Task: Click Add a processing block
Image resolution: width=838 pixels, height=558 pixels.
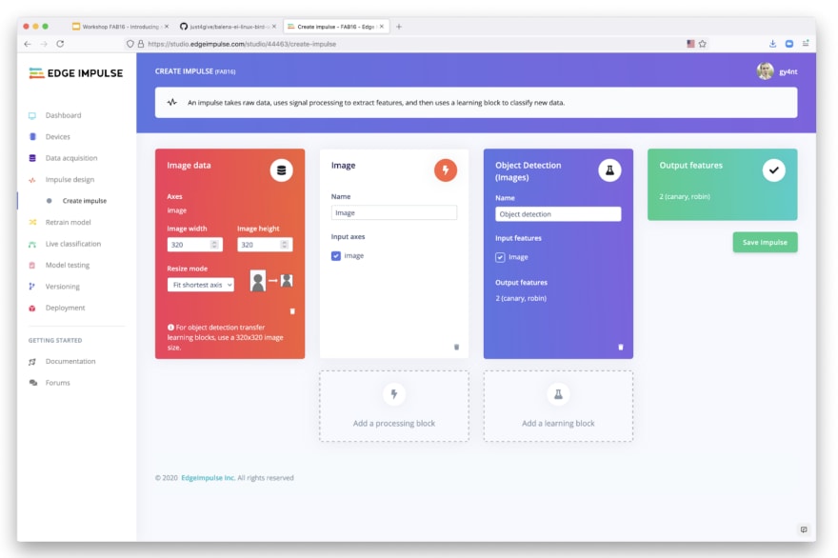Action: 394,407
